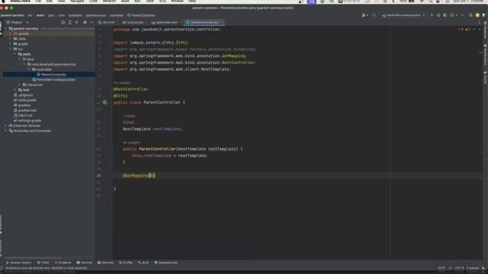Expand the test folder
This screenshot has width=488, height=274.
(x=15, y=90)
